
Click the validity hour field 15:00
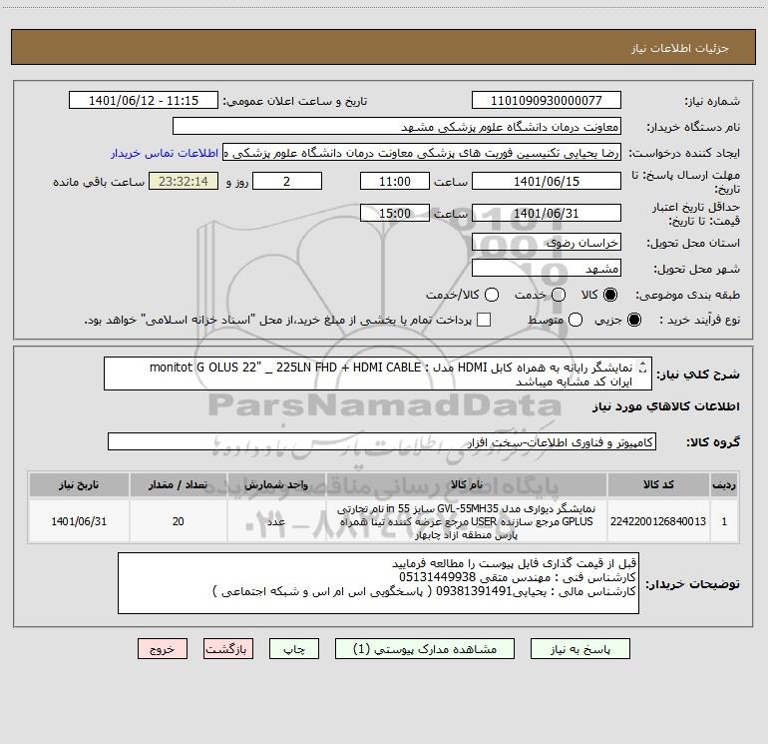(395, 214)
